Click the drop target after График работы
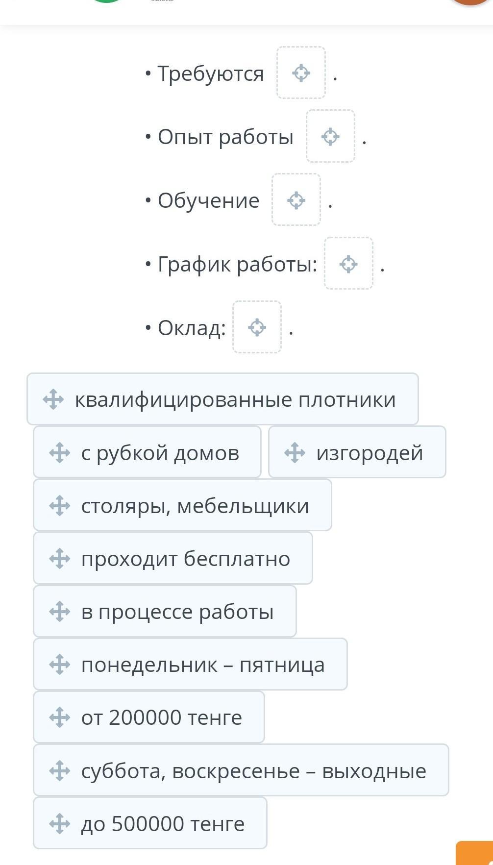Screen dimensions: 493x865 [x=348, y=264]
